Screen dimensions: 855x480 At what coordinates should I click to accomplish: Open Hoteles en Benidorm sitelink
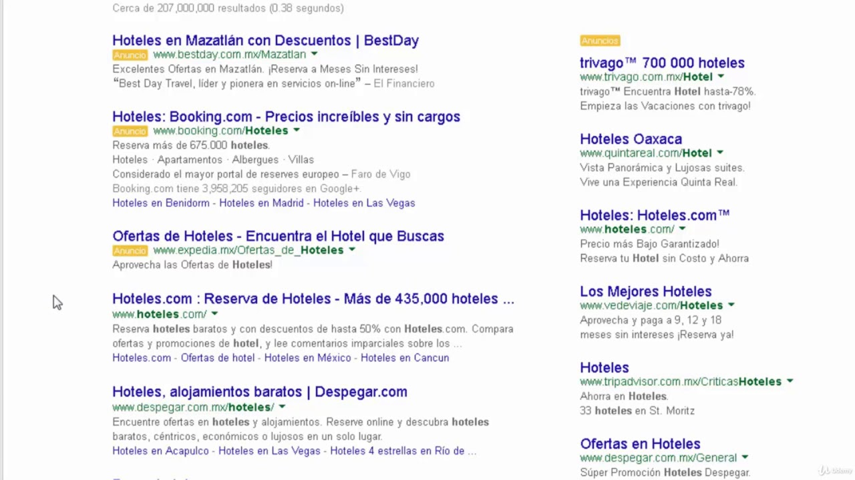click(x=161, y=203)
